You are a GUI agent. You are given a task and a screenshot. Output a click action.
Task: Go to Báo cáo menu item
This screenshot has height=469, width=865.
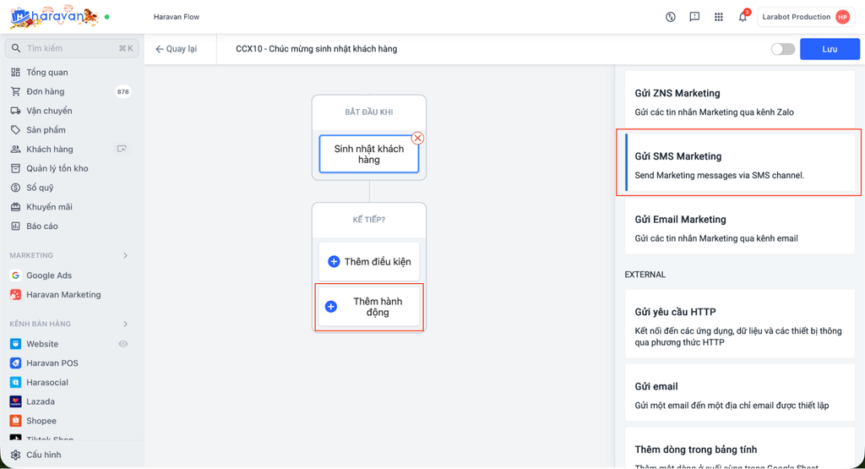tap(42, 226)
